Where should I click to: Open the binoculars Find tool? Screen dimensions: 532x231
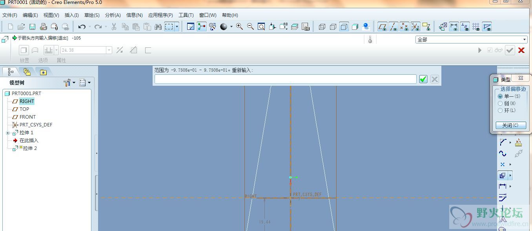(x=158, y=27)
